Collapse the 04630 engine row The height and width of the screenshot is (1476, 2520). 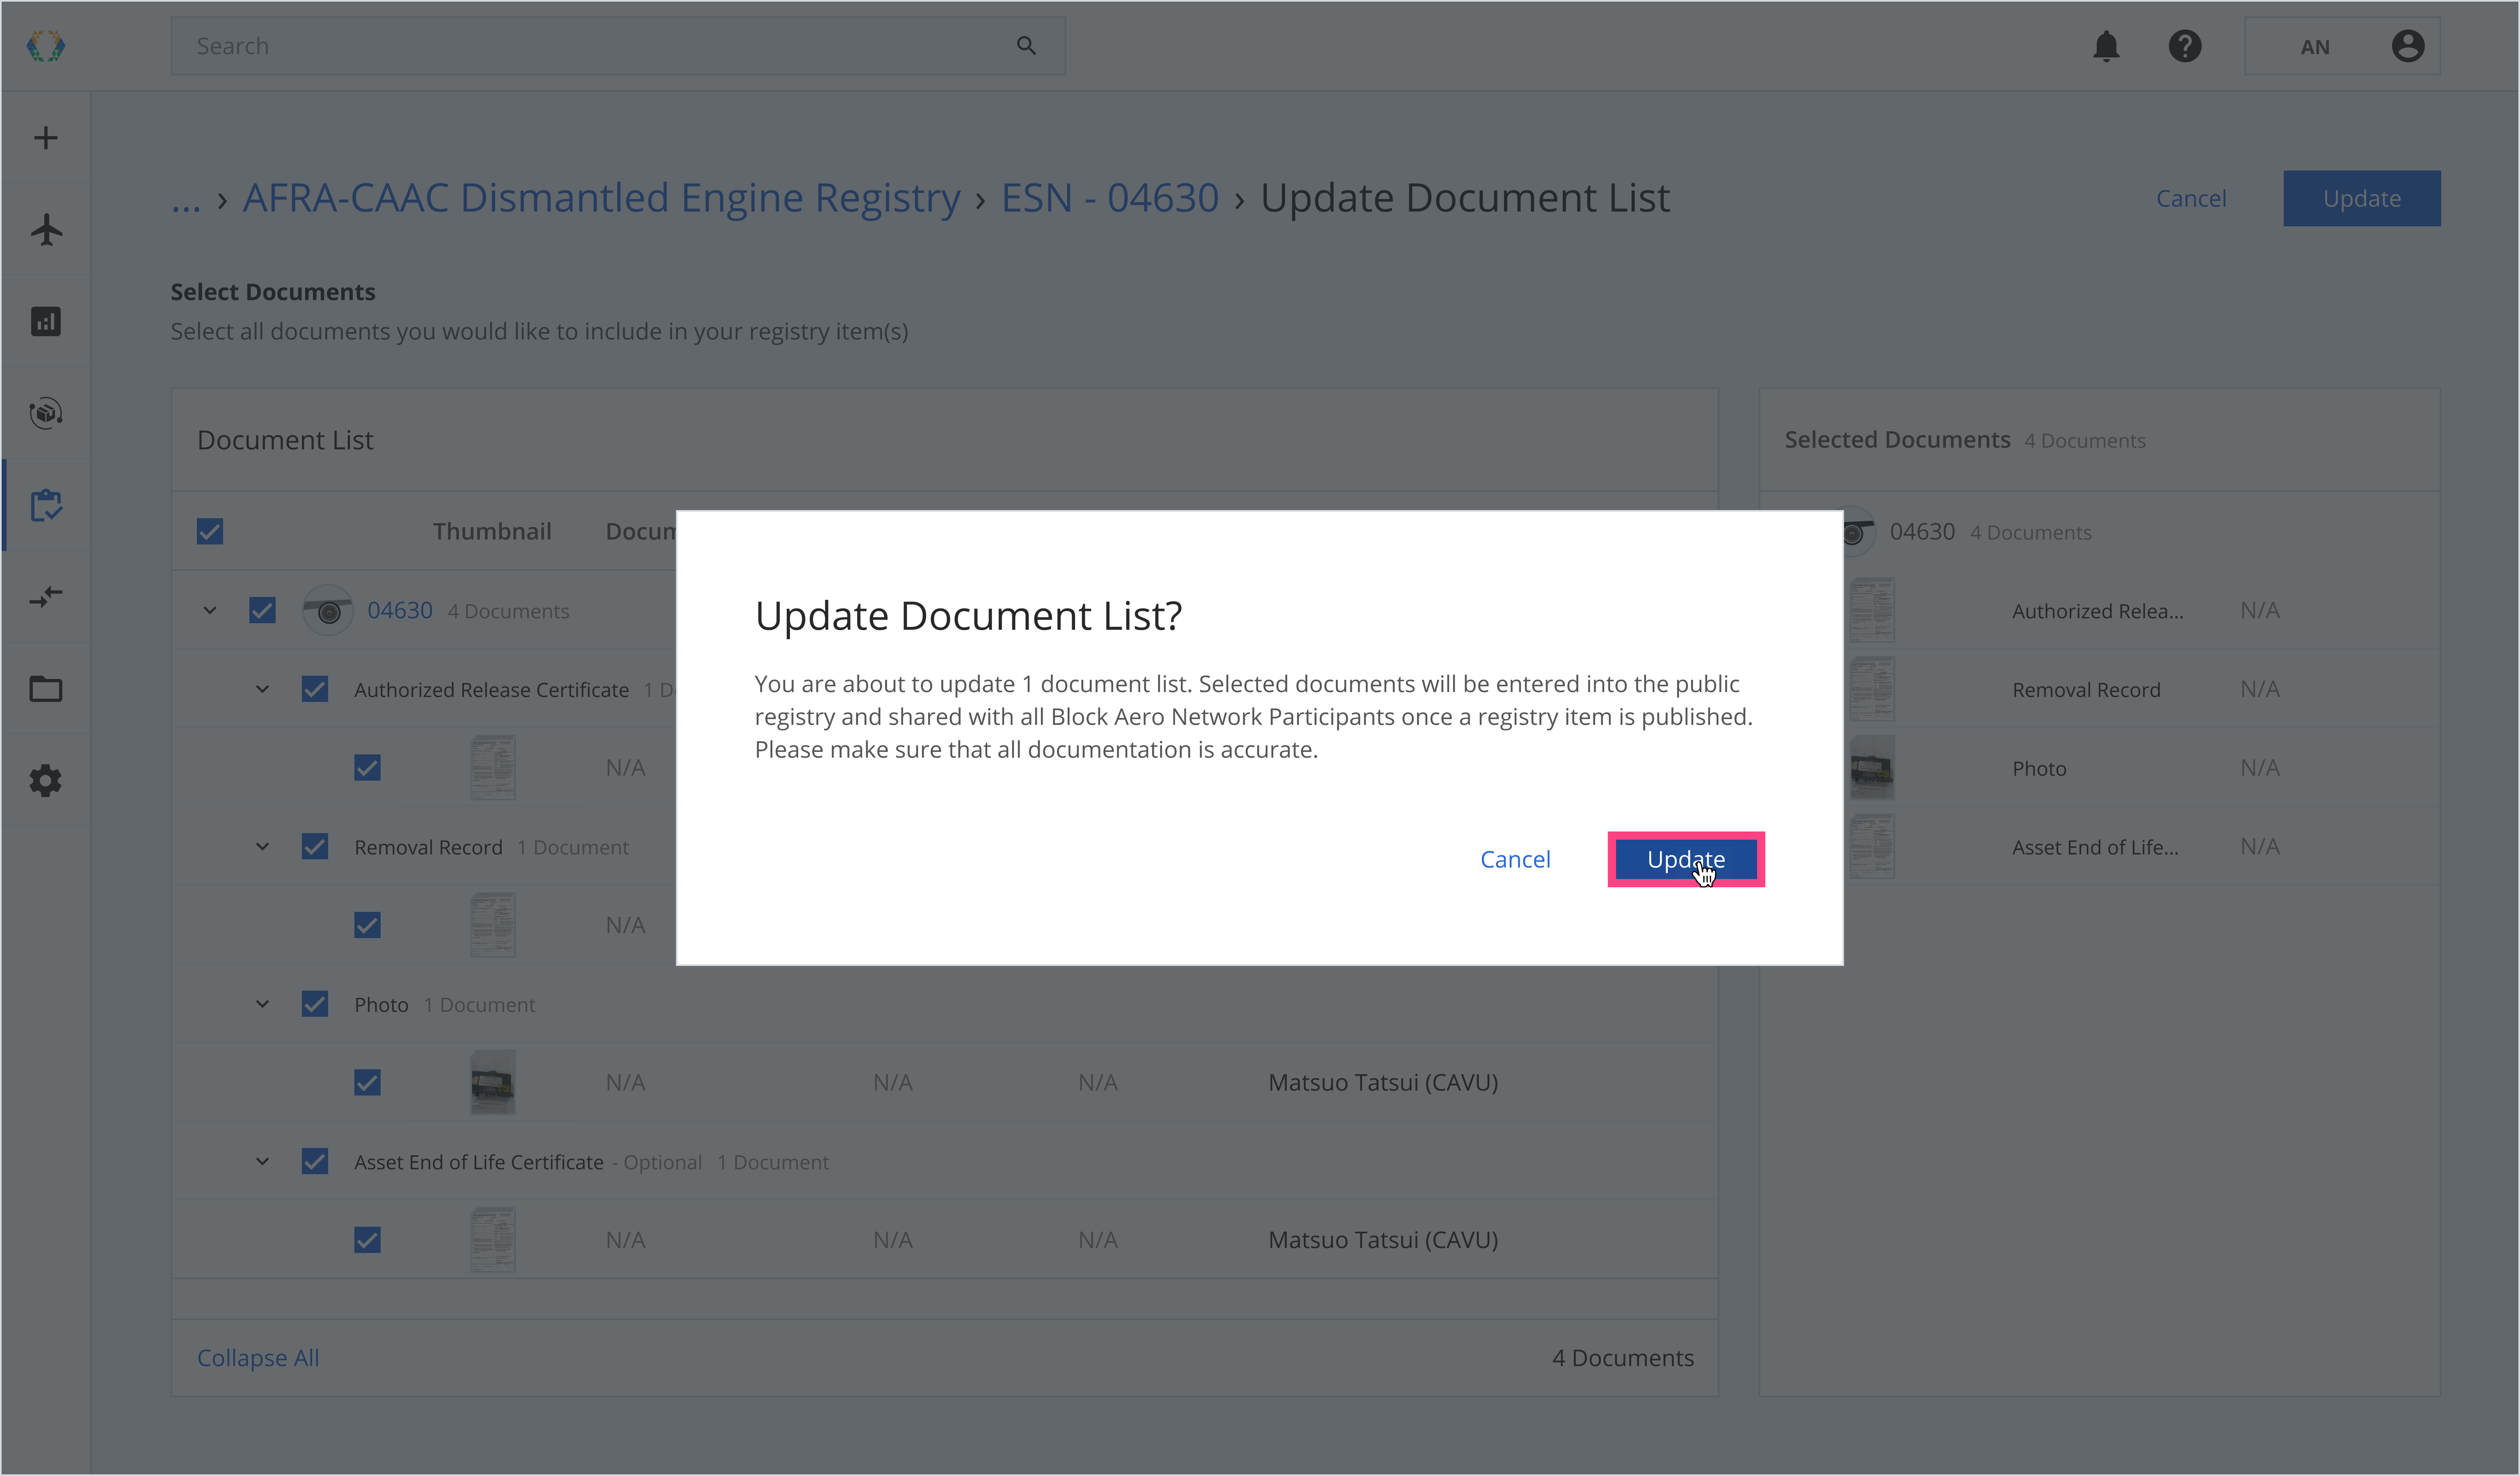click(210, 610)
